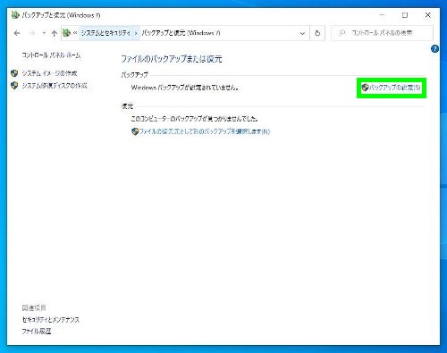Click shield icon beside the restore files link
447x353 pixels.
[x=135, y=131]
